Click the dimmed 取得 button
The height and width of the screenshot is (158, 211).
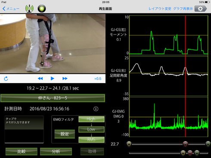coord(92,152)
